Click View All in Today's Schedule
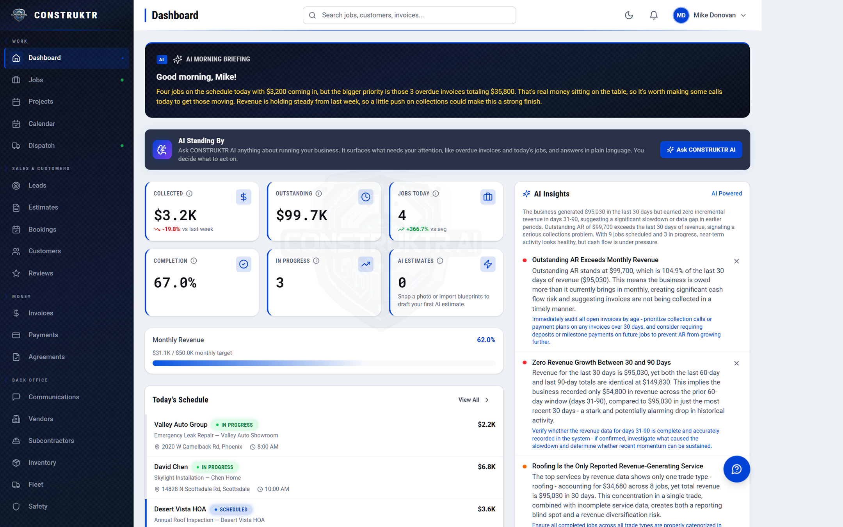The width and height of the screenshot is (843, 527). [x=474, y=400]
